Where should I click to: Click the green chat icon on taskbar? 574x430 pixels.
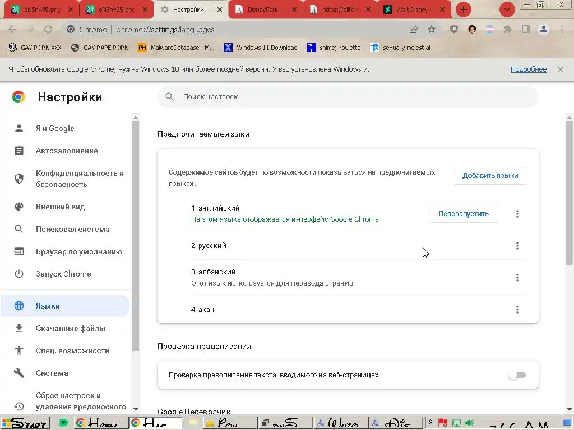(63, 423)
